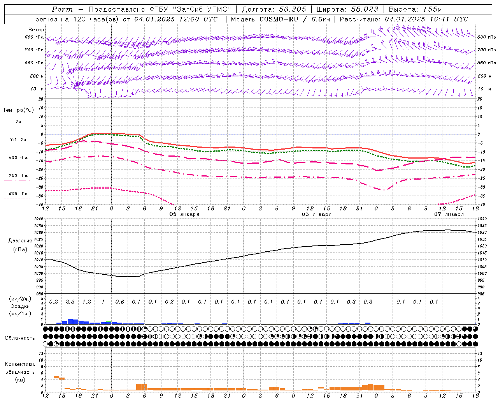Click the "Конвективн." convective cloud label
Screen dimensions: 498x399
click(20, 364)
